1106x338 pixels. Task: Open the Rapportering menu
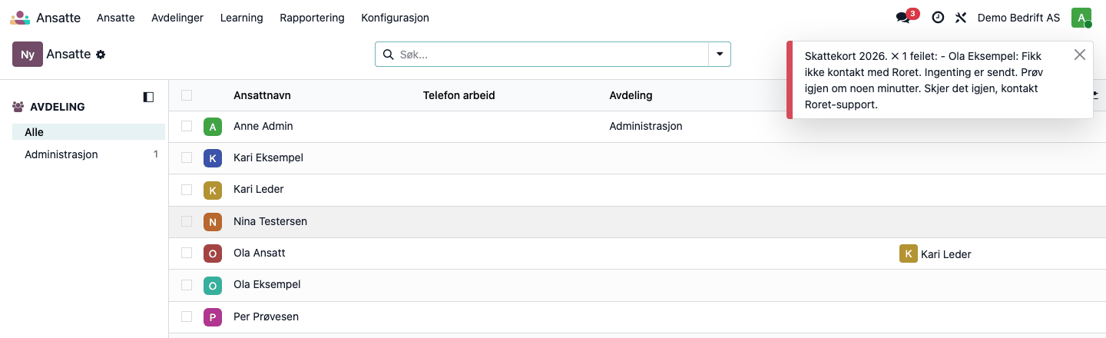(x=312, y=18)
